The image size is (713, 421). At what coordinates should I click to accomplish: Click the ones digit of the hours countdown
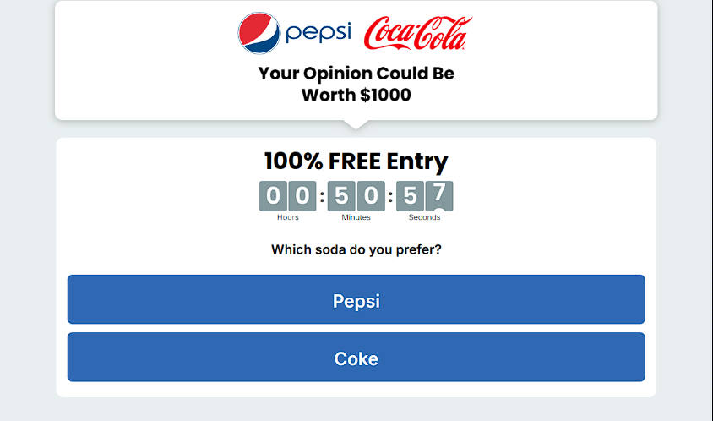click(302, 196)
